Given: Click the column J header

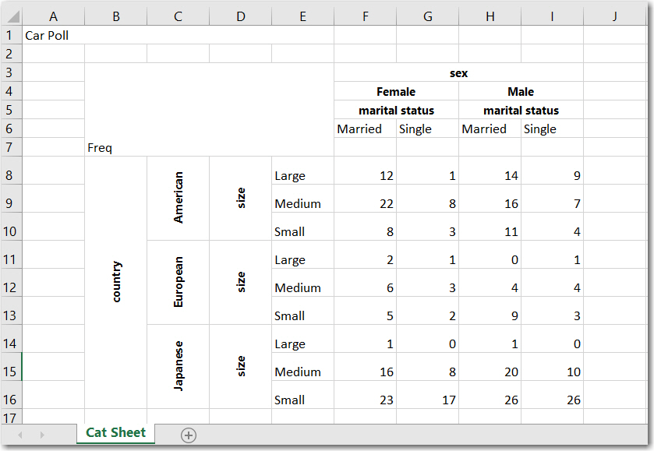Looking at the screenshot, I should [613, 16].
